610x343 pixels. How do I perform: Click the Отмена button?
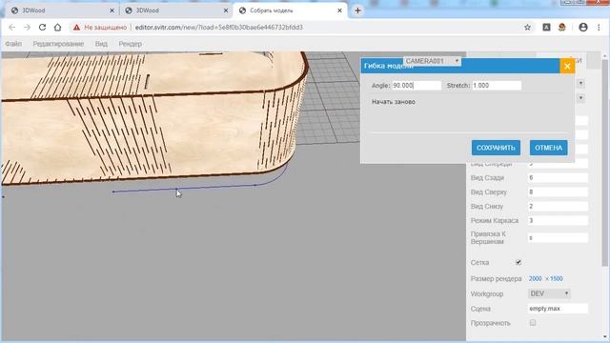coord(549,148)
